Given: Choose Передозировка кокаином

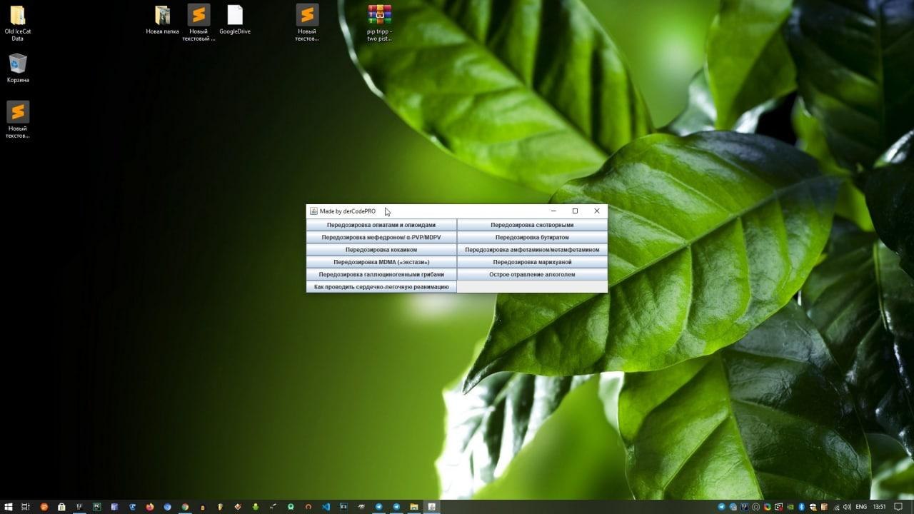Looking at the screenshot, I should click(x=381, y=250).
